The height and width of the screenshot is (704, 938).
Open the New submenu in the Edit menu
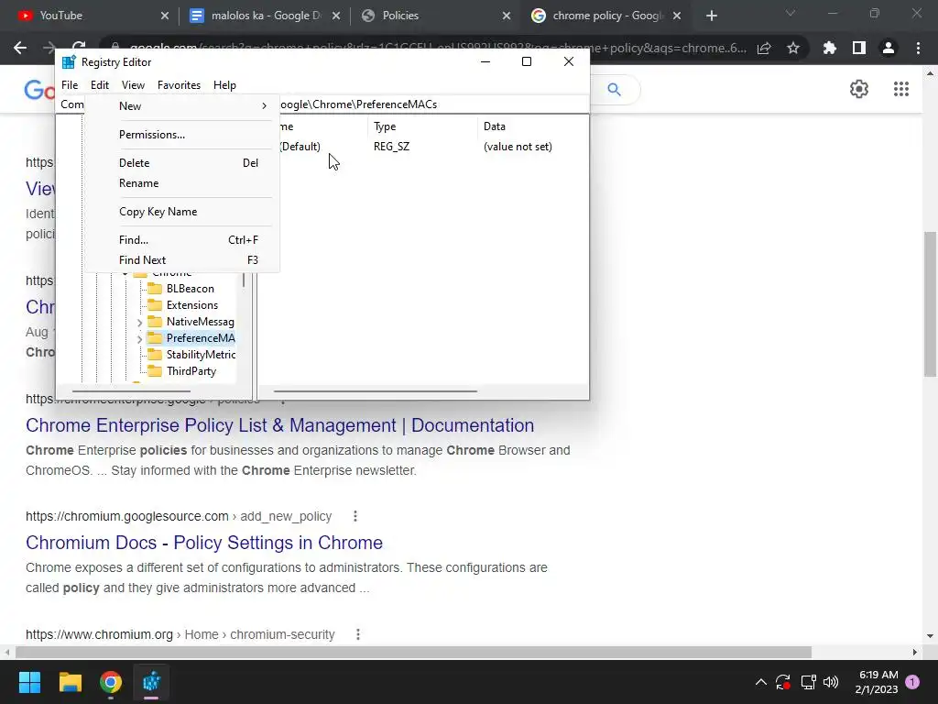(182, 106)
